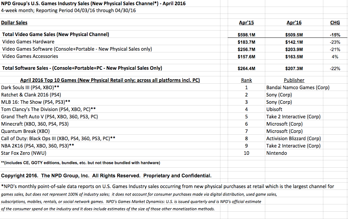Select the 4% accessories change cell
The image size is (348, 219).
tap(335, 57)
